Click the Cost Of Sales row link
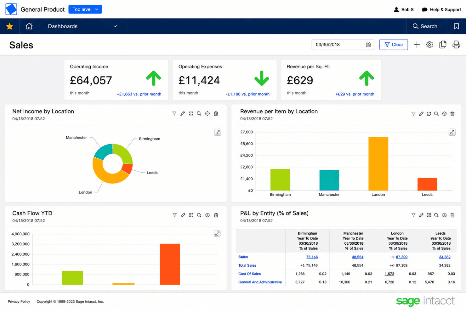Image resolution: width=466 pixels, height=310 pixels. coord(249,274)
